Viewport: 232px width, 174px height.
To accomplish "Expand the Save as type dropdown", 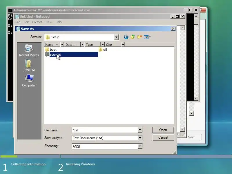I will (x=140, y=138).
